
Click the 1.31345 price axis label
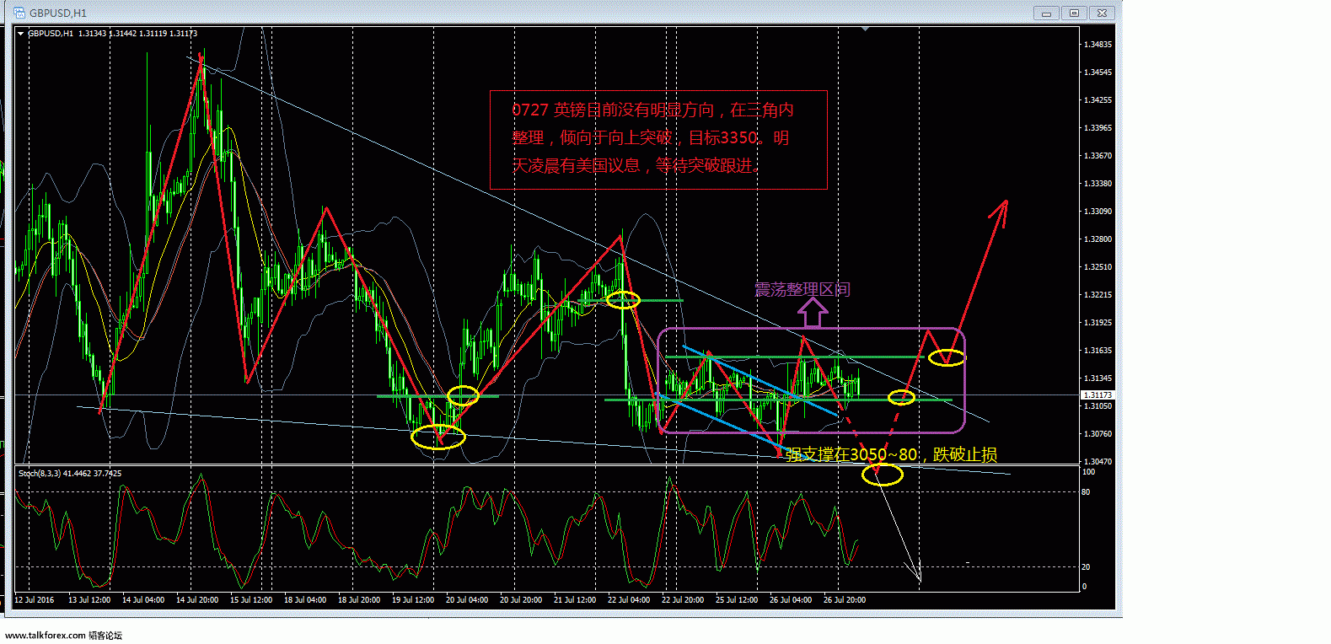[x=1098, y=378]
